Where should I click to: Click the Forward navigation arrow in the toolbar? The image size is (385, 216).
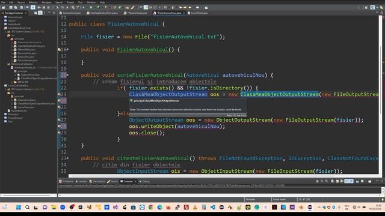point(197,8)
